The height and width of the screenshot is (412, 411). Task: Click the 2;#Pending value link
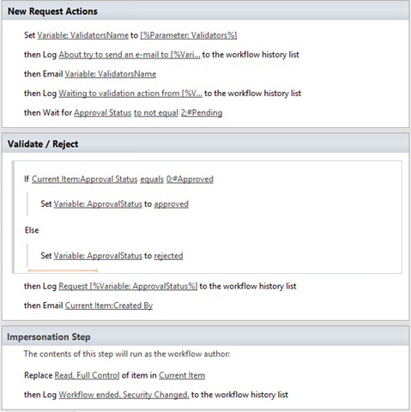[202, 112]
